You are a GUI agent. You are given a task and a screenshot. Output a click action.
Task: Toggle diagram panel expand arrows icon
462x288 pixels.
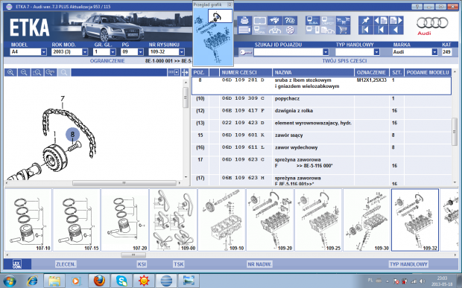click(185, 72)
